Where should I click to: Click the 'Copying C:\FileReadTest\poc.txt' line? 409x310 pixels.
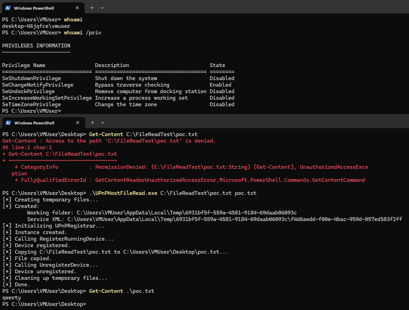(115, 252)
